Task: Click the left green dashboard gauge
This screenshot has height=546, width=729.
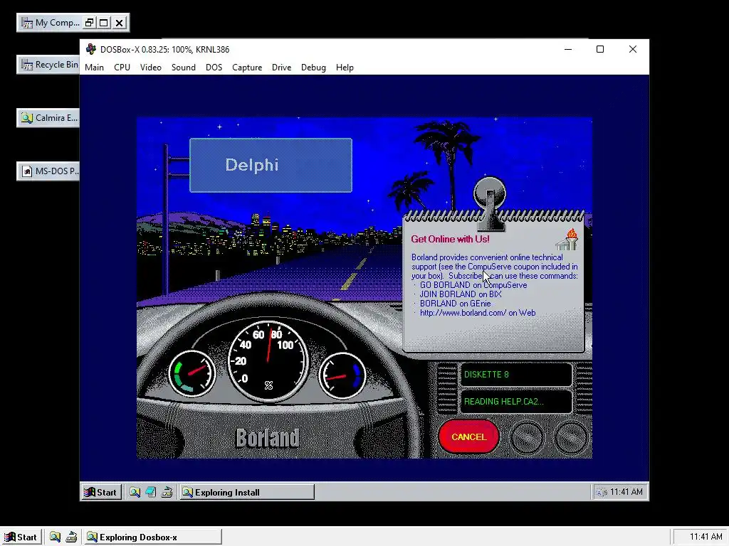Action: pos(192,374)
